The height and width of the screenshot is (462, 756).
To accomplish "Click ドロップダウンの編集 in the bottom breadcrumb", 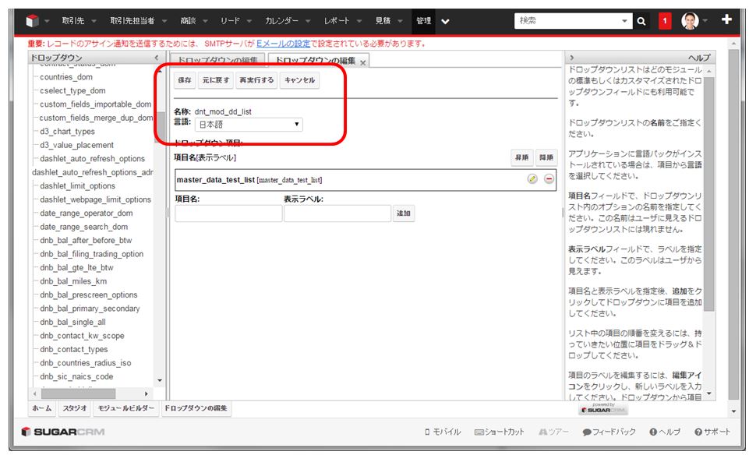I will tap(196, 408).
